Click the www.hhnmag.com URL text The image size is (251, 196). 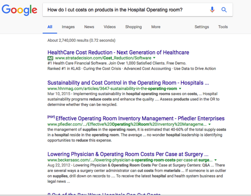[x=112, y=88]
